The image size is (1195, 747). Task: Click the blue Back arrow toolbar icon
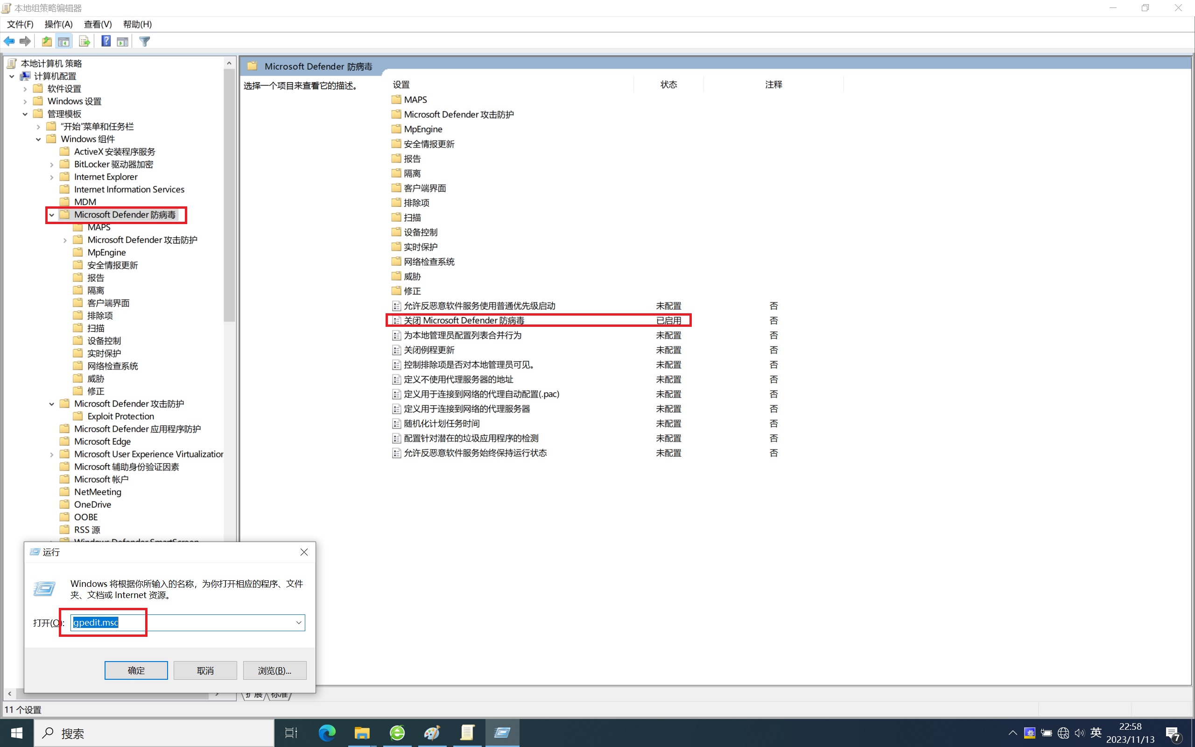(x=9, y=42)
